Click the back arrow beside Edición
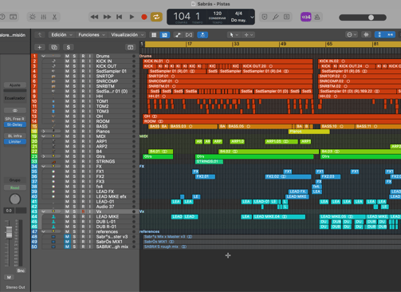The width and height of the screenshot is (401, 292). [x=40, y=35]
